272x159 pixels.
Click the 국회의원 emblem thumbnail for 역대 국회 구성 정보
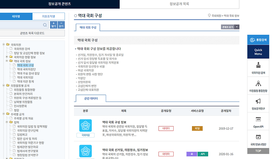click(x=86, y=125)
